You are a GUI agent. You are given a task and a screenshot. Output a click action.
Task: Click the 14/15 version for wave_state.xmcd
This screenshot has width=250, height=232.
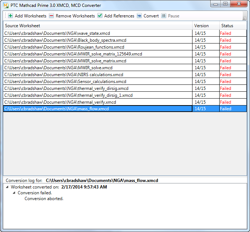[x=200, y=33]
